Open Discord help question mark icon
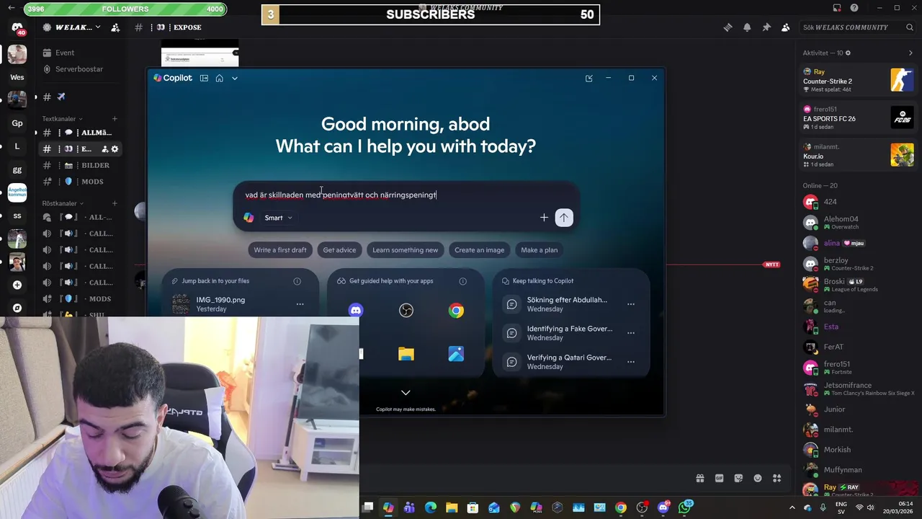 854,8
